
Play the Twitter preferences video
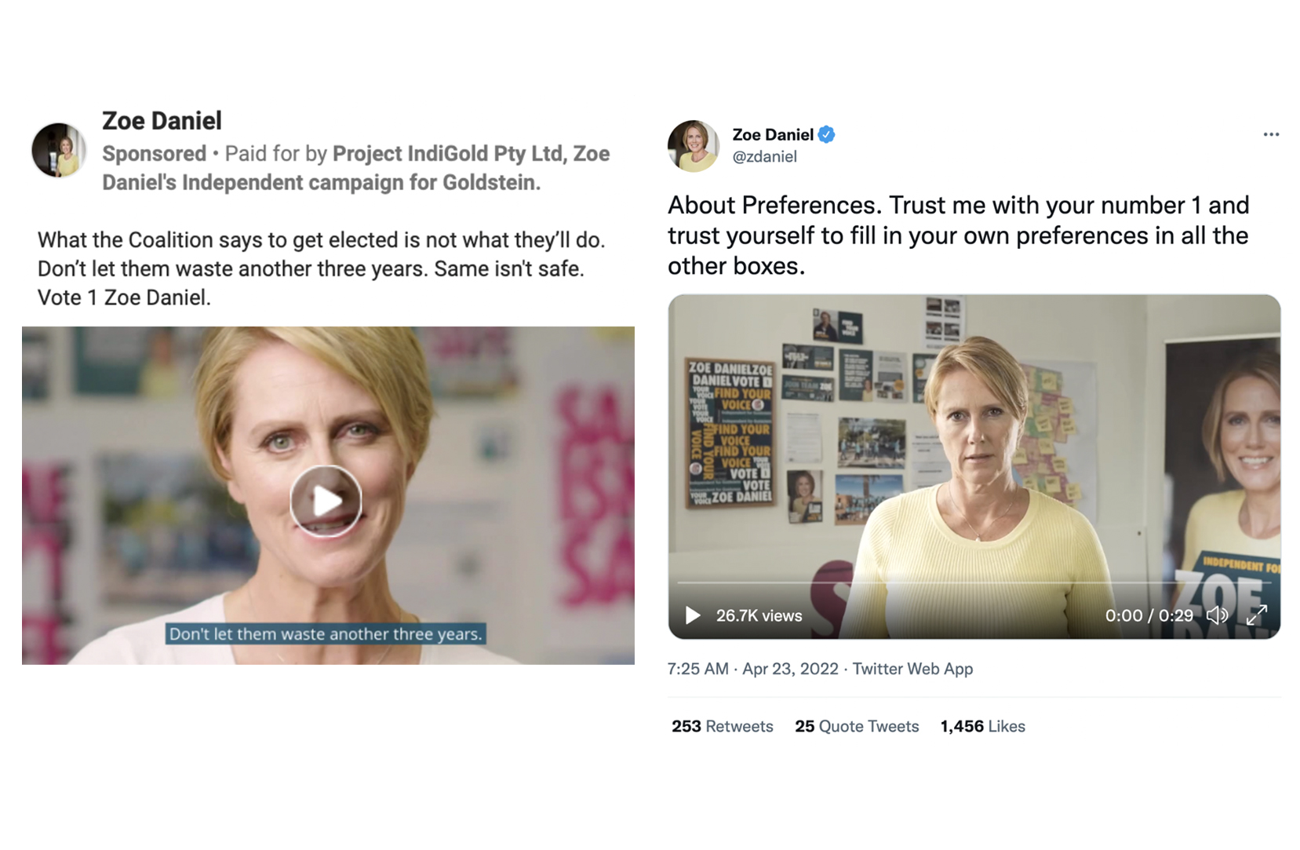694,616
